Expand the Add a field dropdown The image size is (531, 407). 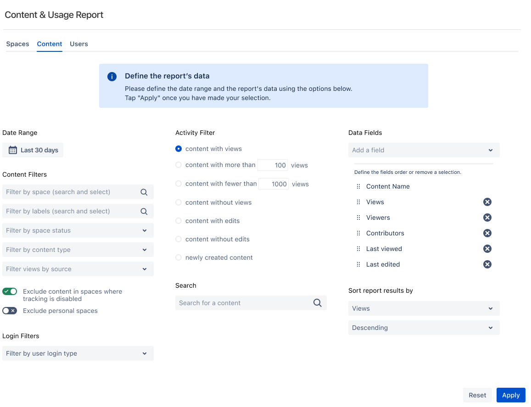pyautogui.click(x=424, y=150)
